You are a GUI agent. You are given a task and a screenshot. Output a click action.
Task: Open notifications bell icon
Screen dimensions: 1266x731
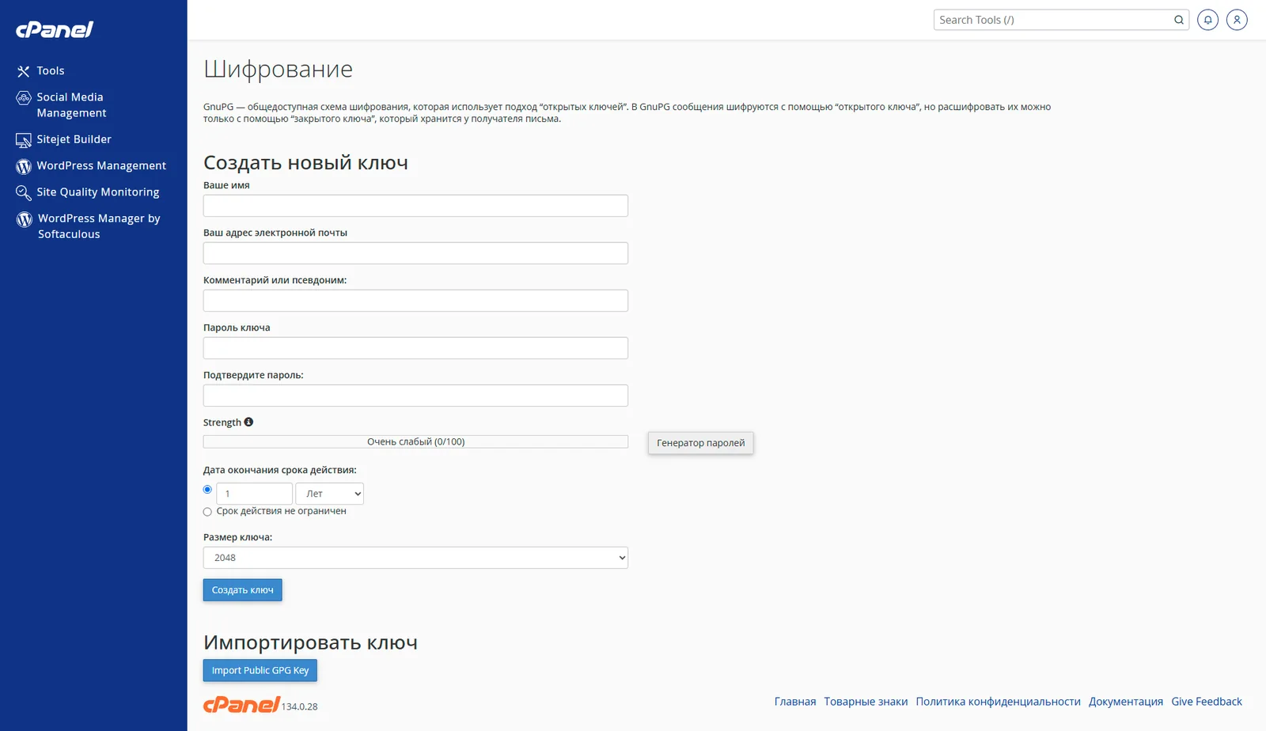(1207, 20)
